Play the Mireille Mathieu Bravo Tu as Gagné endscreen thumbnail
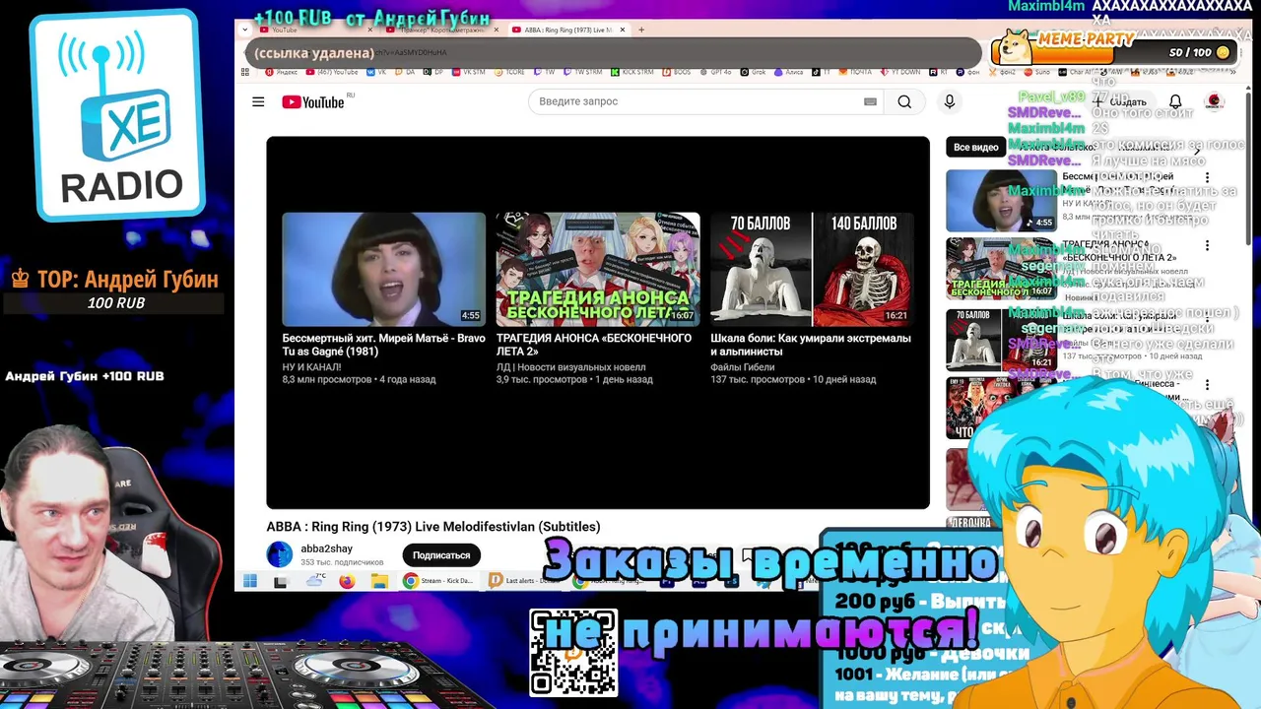 tap(383, 269)
